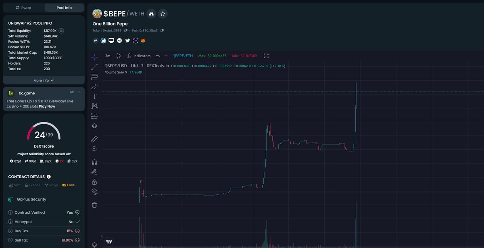This screenshot has height=248, width=484.
Task: Follow the Play Now ad link
Action: [47, 106]
